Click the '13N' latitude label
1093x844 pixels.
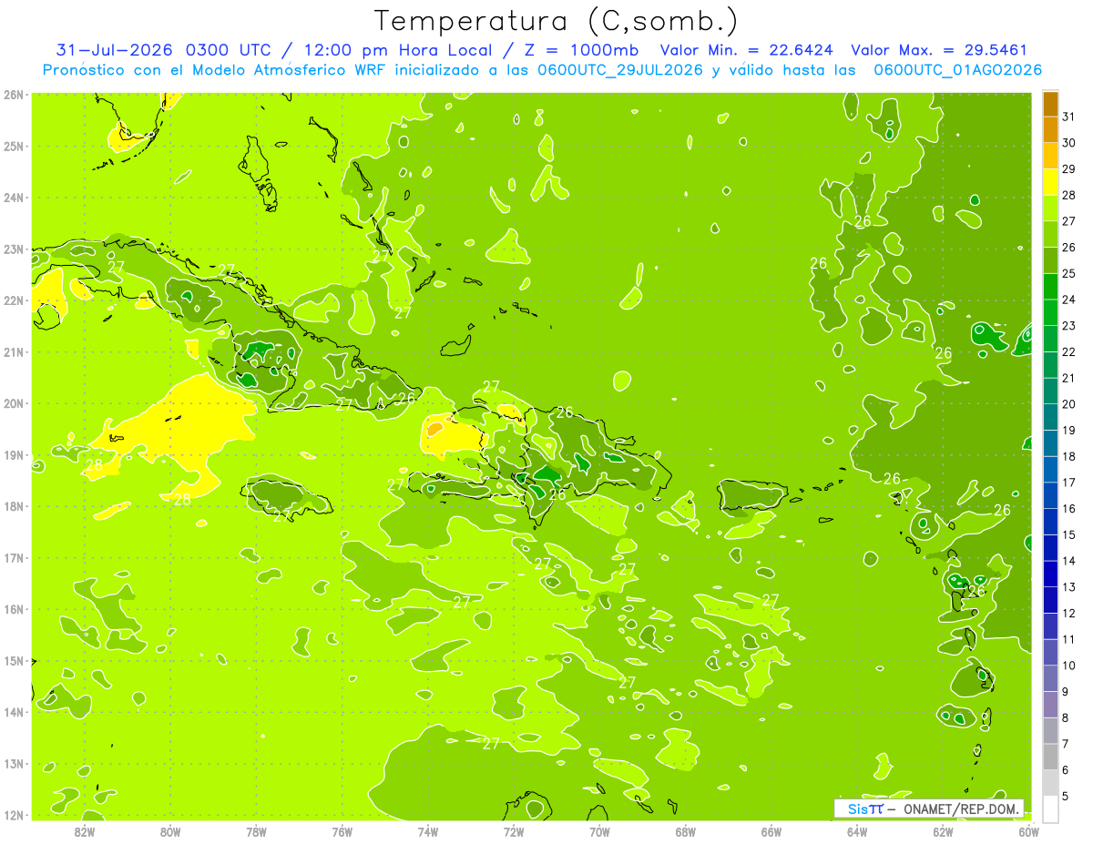(14, 763)
